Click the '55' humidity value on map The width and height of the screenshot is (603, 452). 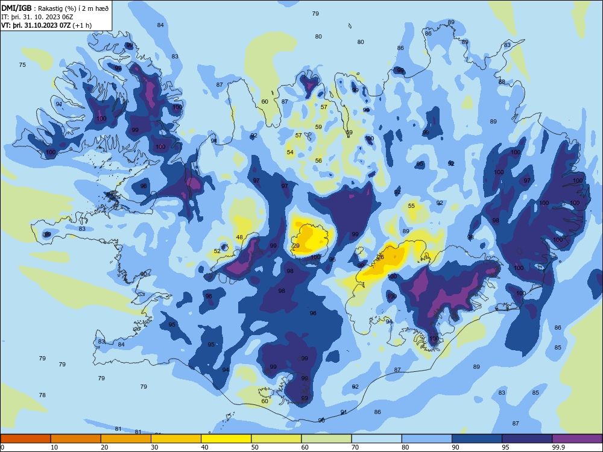click(411, 206)
